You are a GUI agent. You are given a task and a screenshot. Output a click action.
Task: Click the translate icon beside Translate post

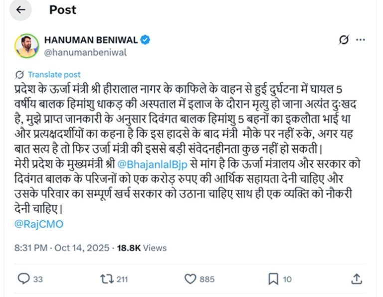click(20, 74)
